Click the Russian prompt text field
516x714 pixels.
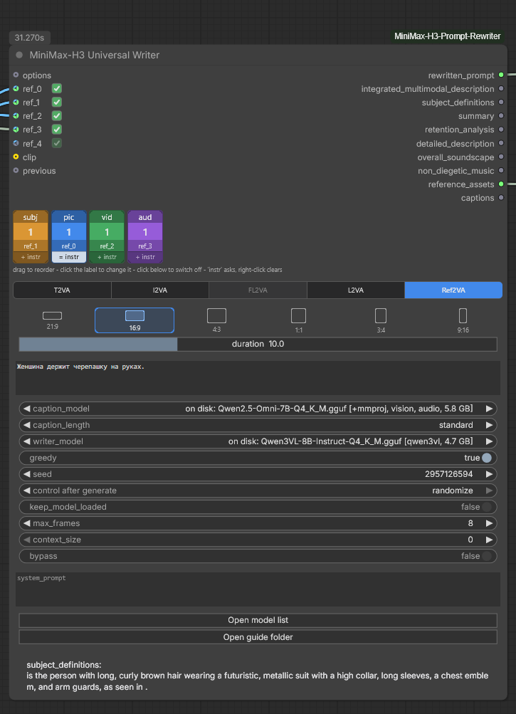pos(258,378)
